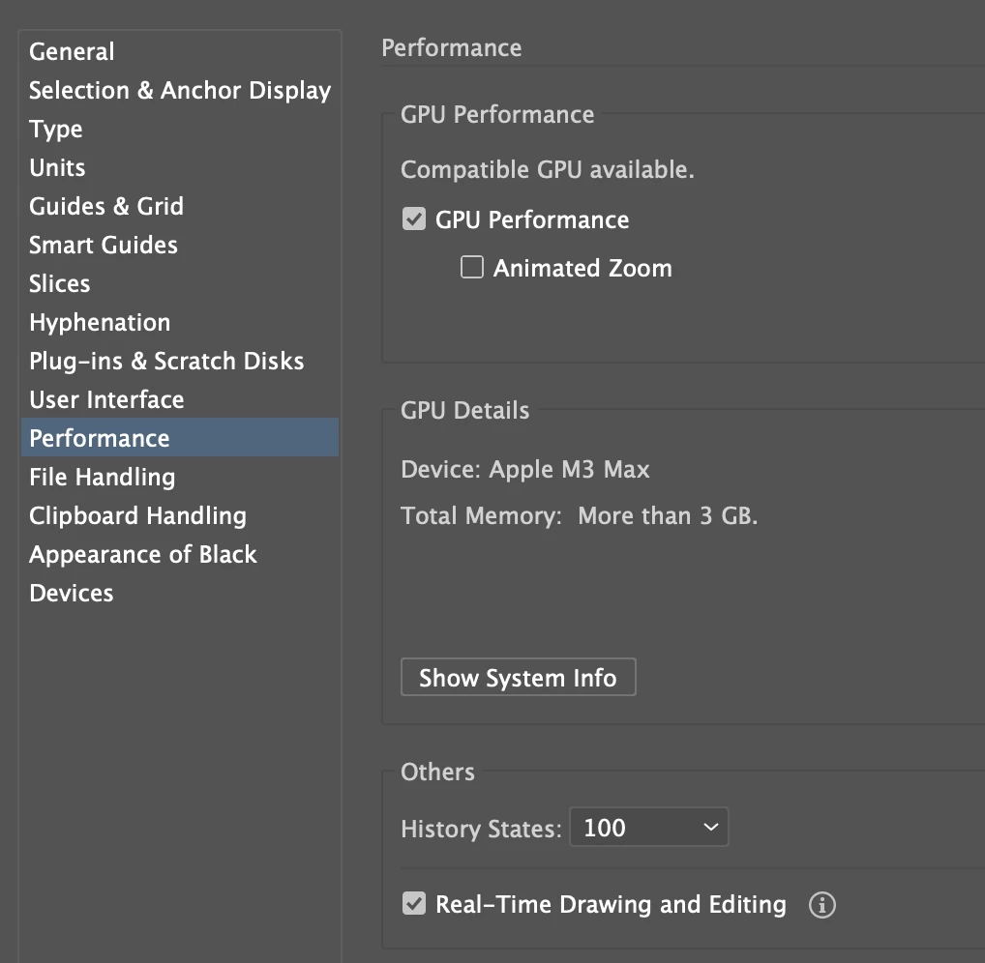The width and height of the screenshot is (985, 963).
Task: Switch to Units preferences
Action: [57, 167]
